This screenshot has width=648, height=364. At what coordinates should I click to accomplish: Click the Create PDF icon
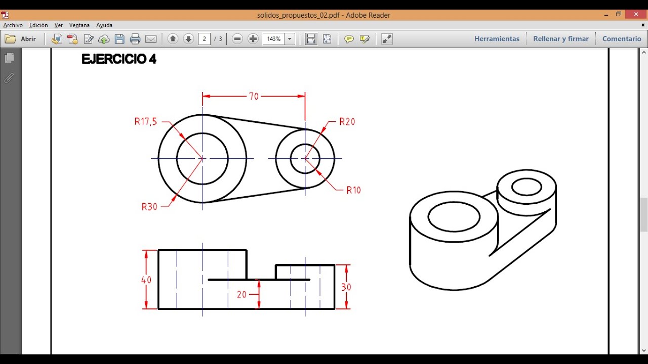tap(73, 39)
